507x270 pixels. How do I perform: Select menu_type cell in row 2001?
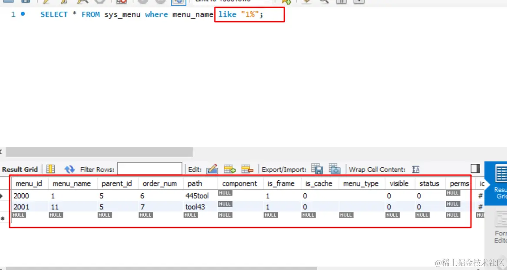click(x=362, y=207)
